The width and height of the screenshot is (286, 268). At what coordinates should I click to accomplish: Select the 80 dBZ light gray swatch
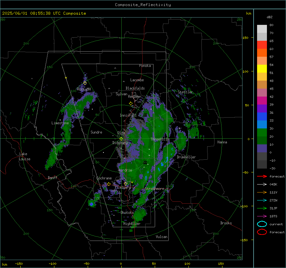[262, 29]
